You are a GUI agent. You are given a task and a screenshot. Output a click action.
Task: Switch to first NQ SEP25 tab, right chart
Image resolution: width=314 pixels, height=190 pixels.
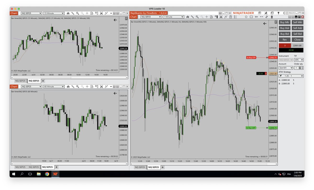[x=140, y=167]
